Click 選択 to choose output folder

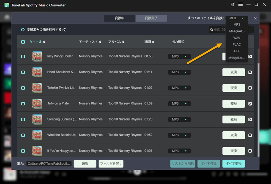click(85, 164)
